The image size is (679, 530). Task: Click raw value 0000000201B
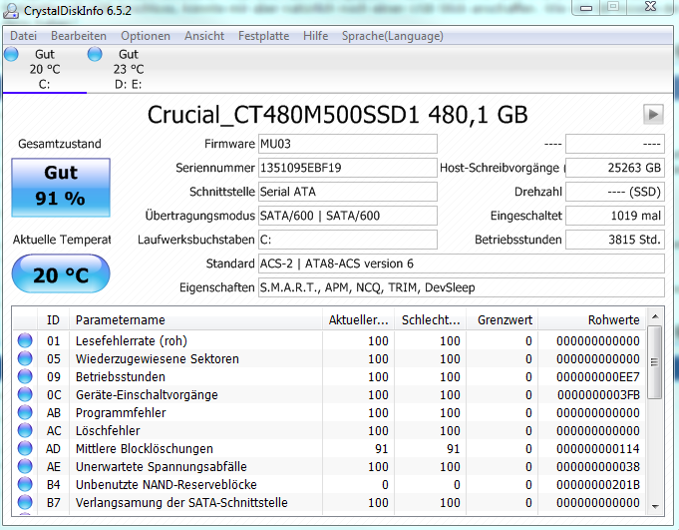[598, 485]
